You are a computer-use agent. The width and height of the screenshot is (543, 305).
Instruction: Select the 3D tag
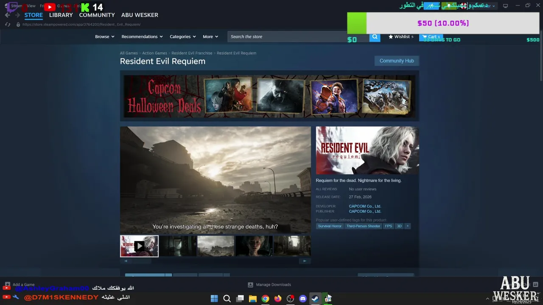coord(399,226)
